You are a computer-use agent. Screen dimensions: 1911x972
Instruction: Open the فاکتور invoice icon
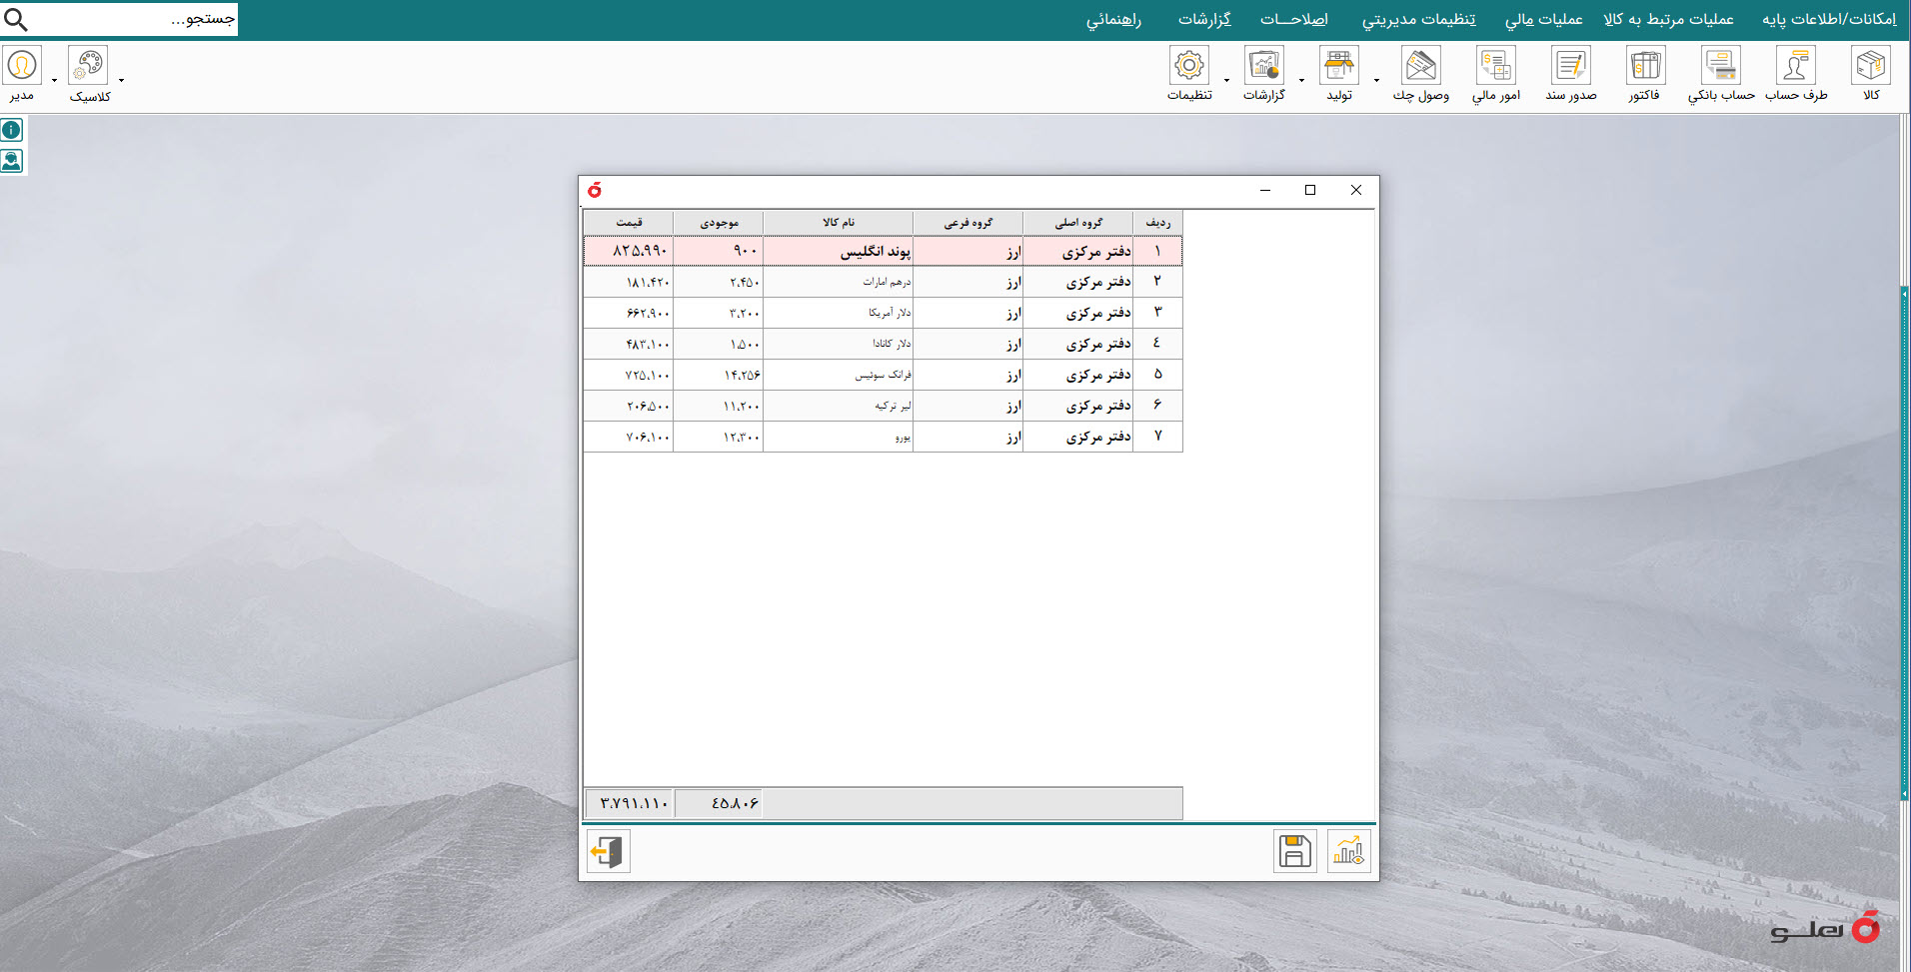coord(1645,66)
